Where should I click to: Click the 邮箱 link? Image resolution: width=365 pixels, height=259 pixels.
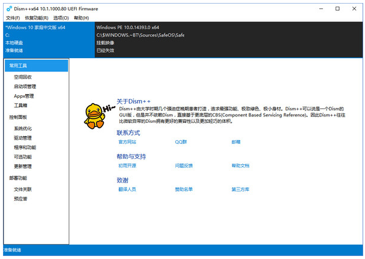pos(236,142)
